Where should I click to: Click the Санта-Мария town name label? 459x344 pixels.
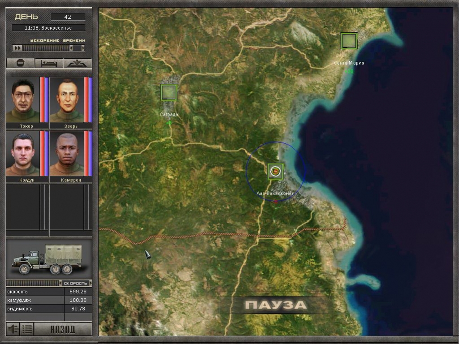[349, 63]
